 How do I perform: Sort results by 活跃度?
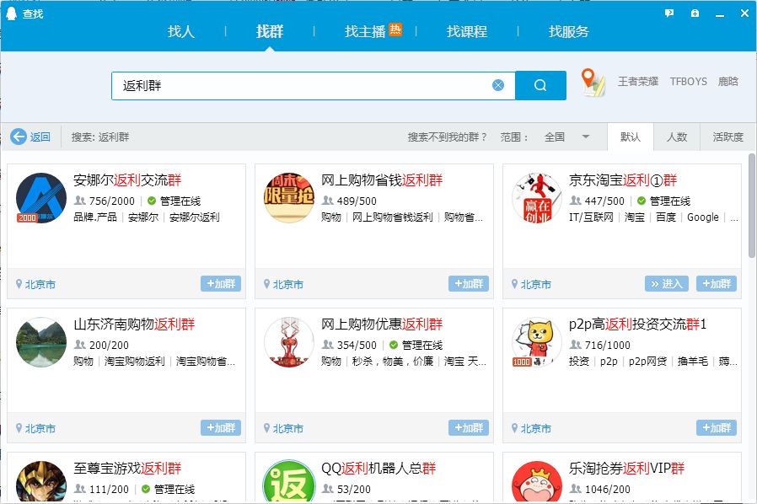coord(727,137)
